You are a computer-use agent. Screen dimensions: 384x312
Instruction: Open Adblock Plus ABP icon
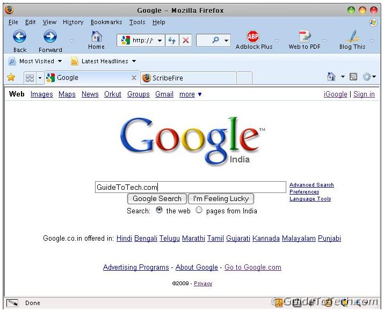[253, 36]
